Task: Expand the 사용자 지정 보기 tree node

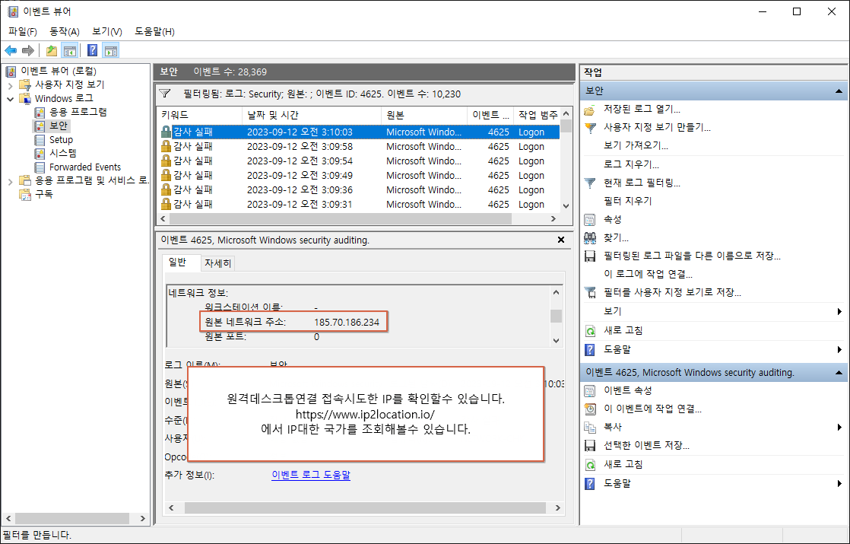Action: tap(11, 85)
